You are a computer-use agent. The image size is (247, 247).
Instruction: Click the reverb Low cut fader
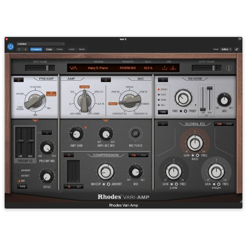203,109
